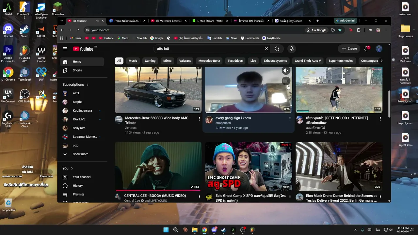Open FL Studio from the taskbar
Screen dimensions: 418x235
coord(252,230)
